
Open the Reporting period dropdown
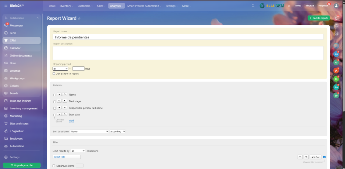(60, 69)
